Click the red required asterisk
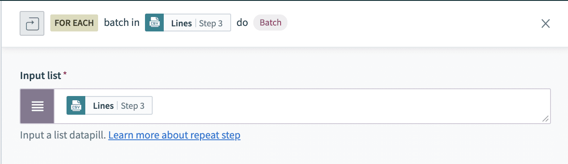 (x=65, y=74)
